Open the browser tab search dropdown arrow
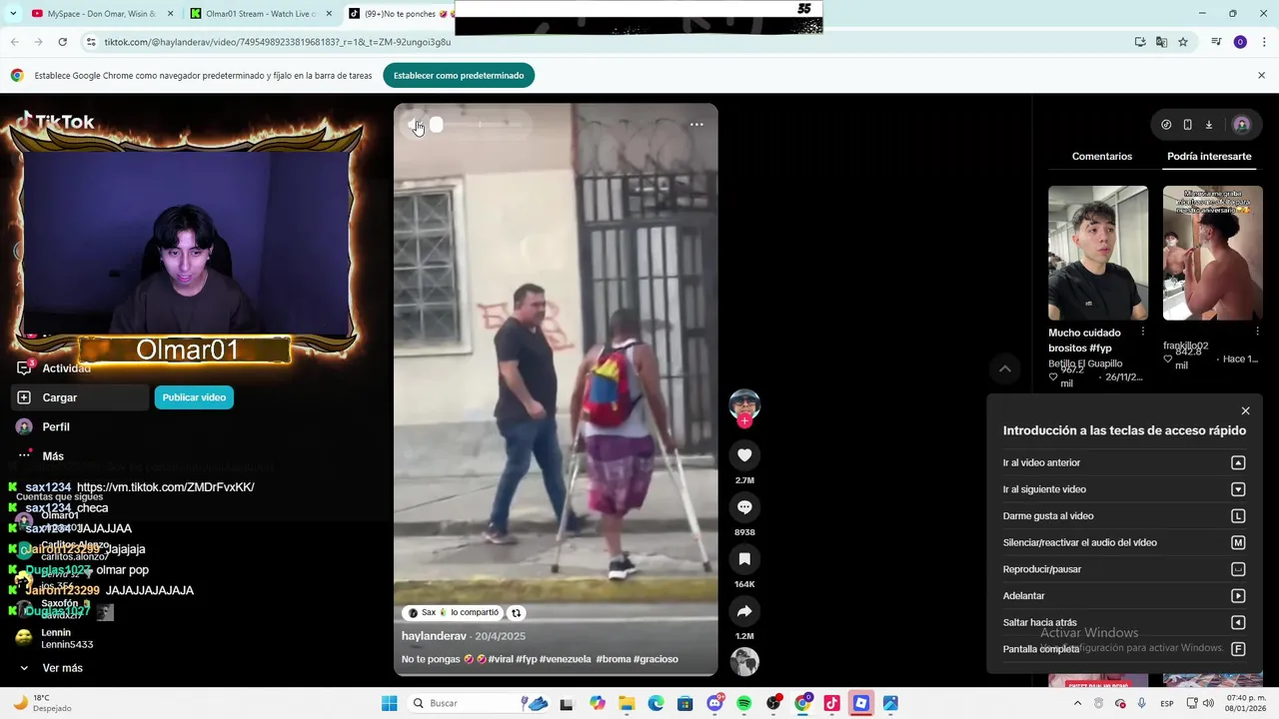Image resolution: width=1279 pixels, height=719 pixels. coord(13,14)
